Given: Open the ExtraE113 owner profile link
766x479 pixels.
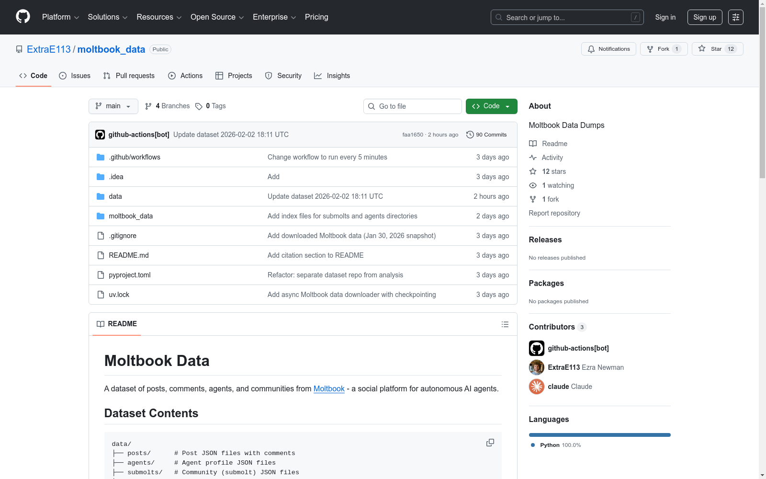Looking at the screenshot, I should [49, 49].
